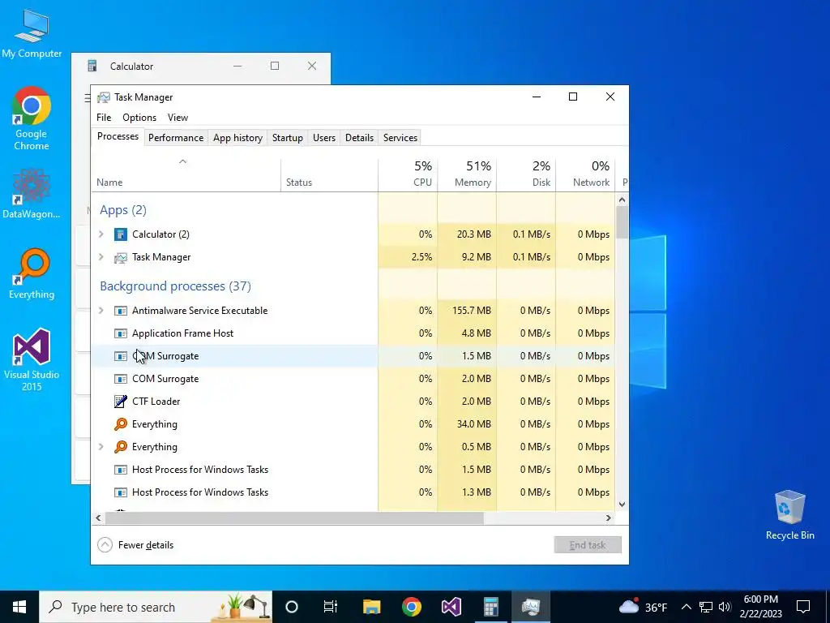
Task: Open Task View from taskbar
Action: pyautogui.click(x=331, y=607)
